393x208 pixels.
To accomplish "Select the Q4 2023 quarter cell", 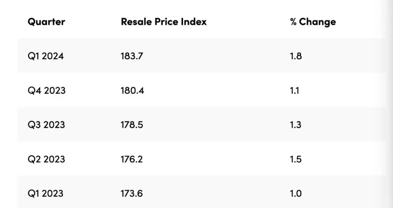I will [x=47, y=90].
